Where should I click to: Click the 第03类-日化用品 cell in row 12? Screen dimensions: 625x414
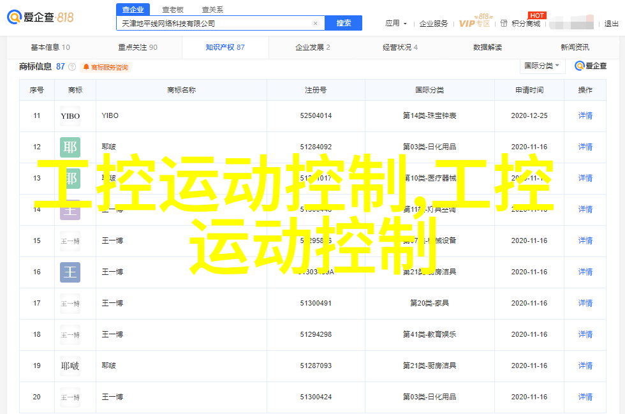coord(429,147)
